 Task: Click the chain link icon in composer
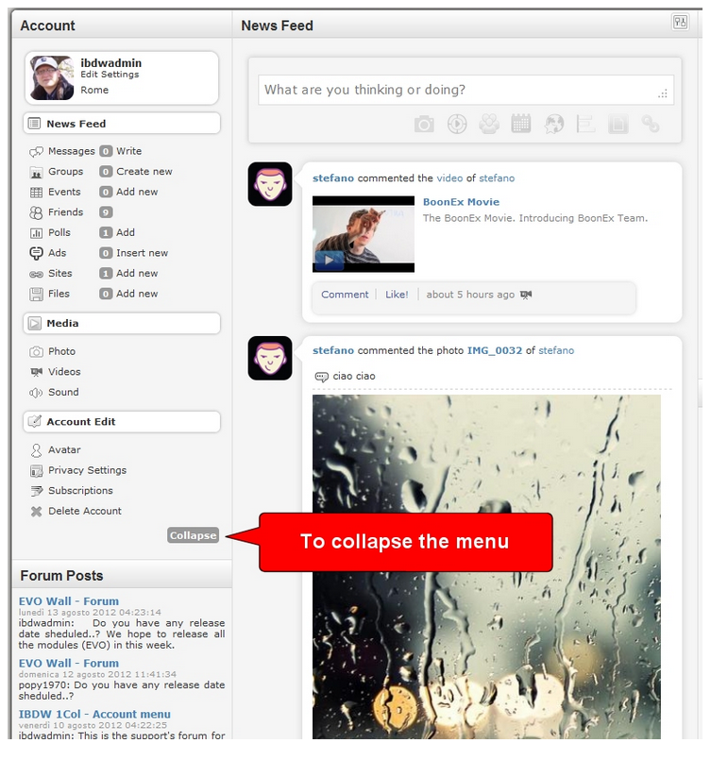click(x=651, y=124)
